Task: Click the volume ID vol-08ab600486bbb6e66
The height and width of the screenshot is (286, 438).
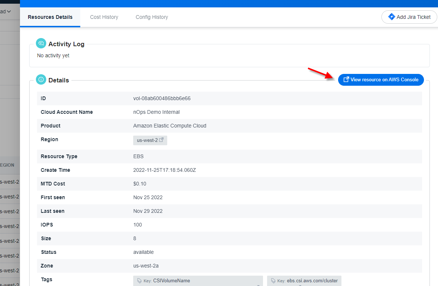Action: (162, 98)
